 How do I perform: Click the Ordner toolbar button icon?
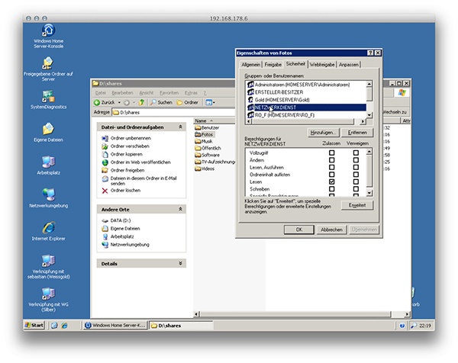coord(179,102)
